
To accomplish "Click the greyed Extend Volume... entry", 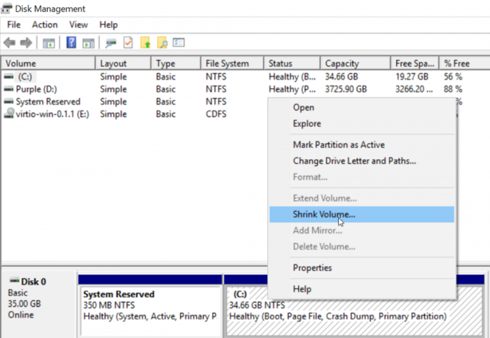I will [362, 198].
